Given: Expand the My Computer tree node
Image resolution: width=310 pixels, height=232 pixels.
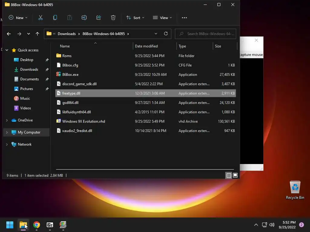Looking at the screenshot, I should (x=7, y=132).
